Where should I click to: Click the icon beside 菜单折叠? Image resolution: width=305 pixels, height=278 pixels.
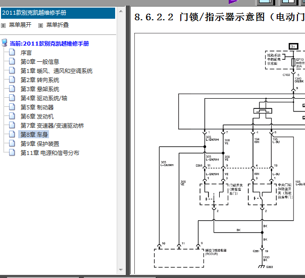pyautogui.click(x=40, y=25)
